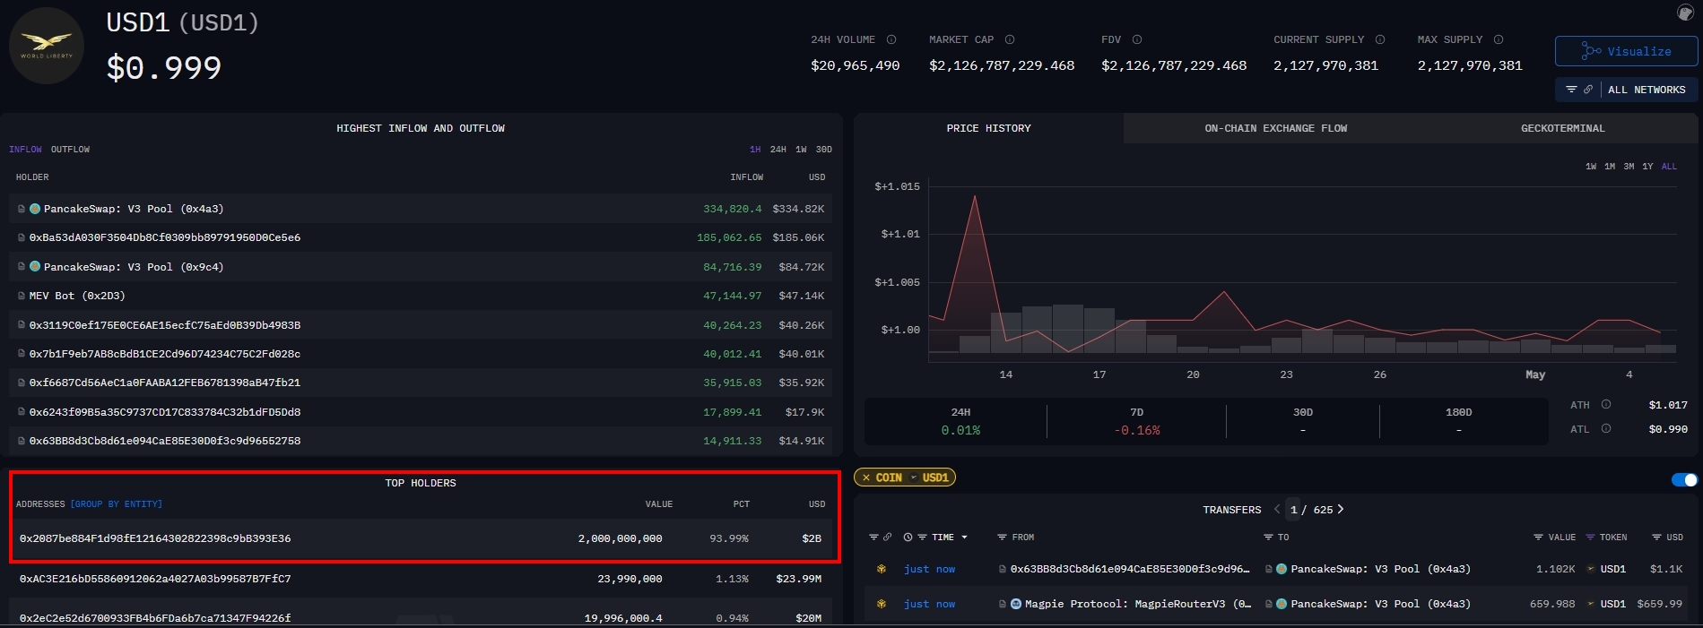
Task: Click the clock icon beside TIME column
Action: click(x=908, y=538)
